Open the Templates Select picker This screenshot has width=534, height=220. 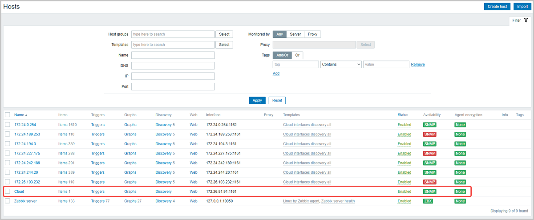click(x=224, y=45)
